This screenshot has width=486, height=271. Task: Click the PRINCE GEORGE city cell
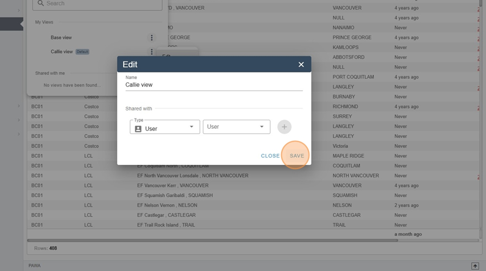pos(352,37)
